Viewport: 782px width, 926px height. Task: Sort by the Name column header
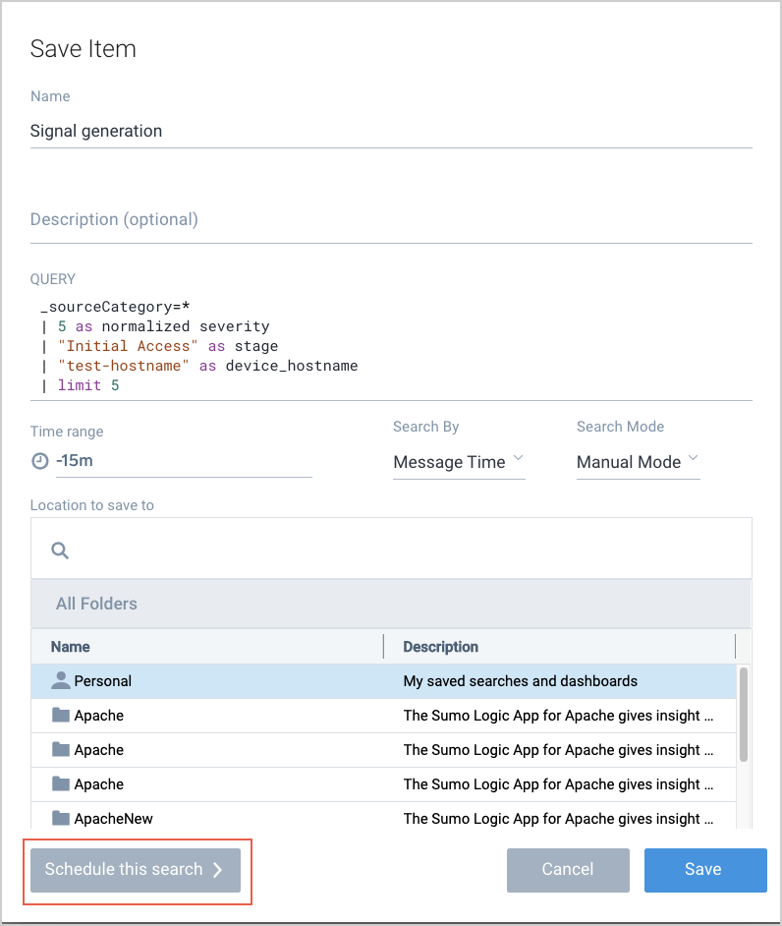click(x=71, y=647)
